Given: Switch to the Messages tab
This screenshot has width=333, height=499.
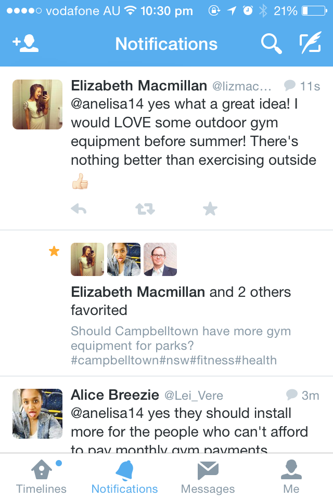Looking at the screenshot, I should tap(208, 477).
